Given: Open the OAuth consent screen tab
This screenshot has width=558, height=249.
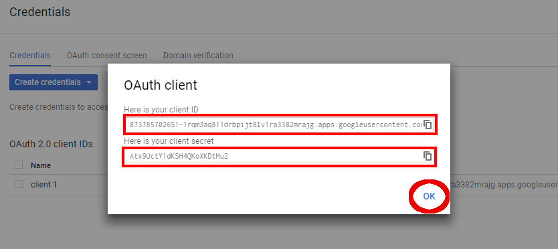Looking at the screenshot, I should tap(107, 56).
